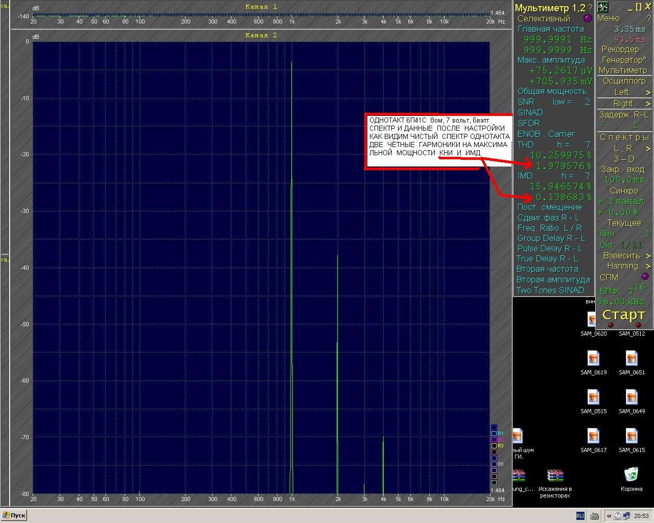Select the Two Tones SINAD row
This screenshot has width=654, height=523.
pos(550,291)
